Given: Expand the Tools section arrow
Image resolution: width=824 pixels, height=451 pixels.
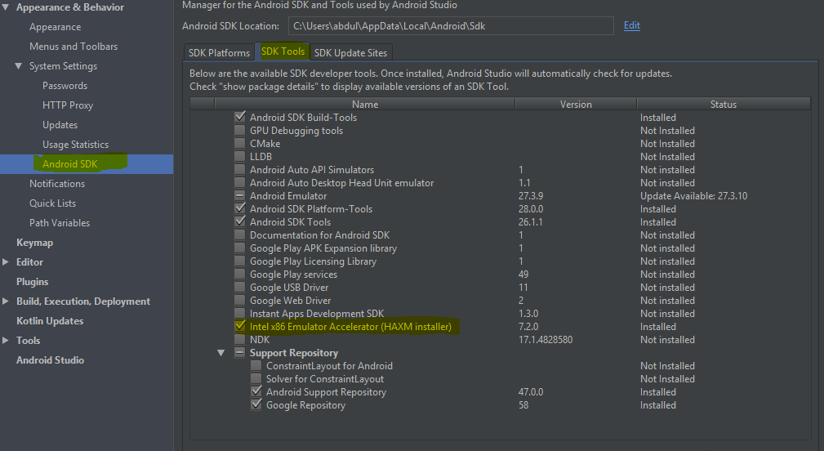Looking at the screenshot, I should tap(6, 341).
